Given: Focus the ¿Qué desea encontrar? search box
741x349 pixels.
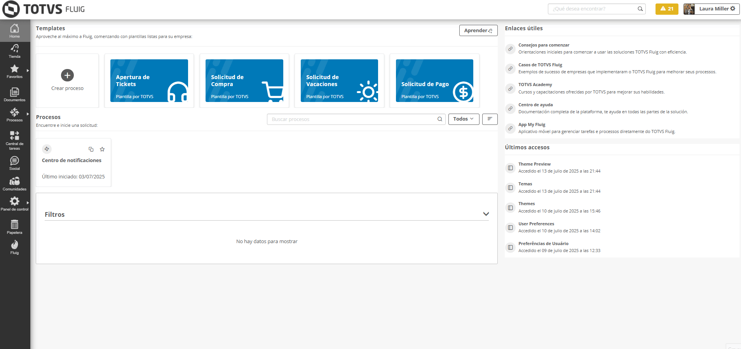Looking at the screenshot, I should pyautogui.click(x=596, y=9).
